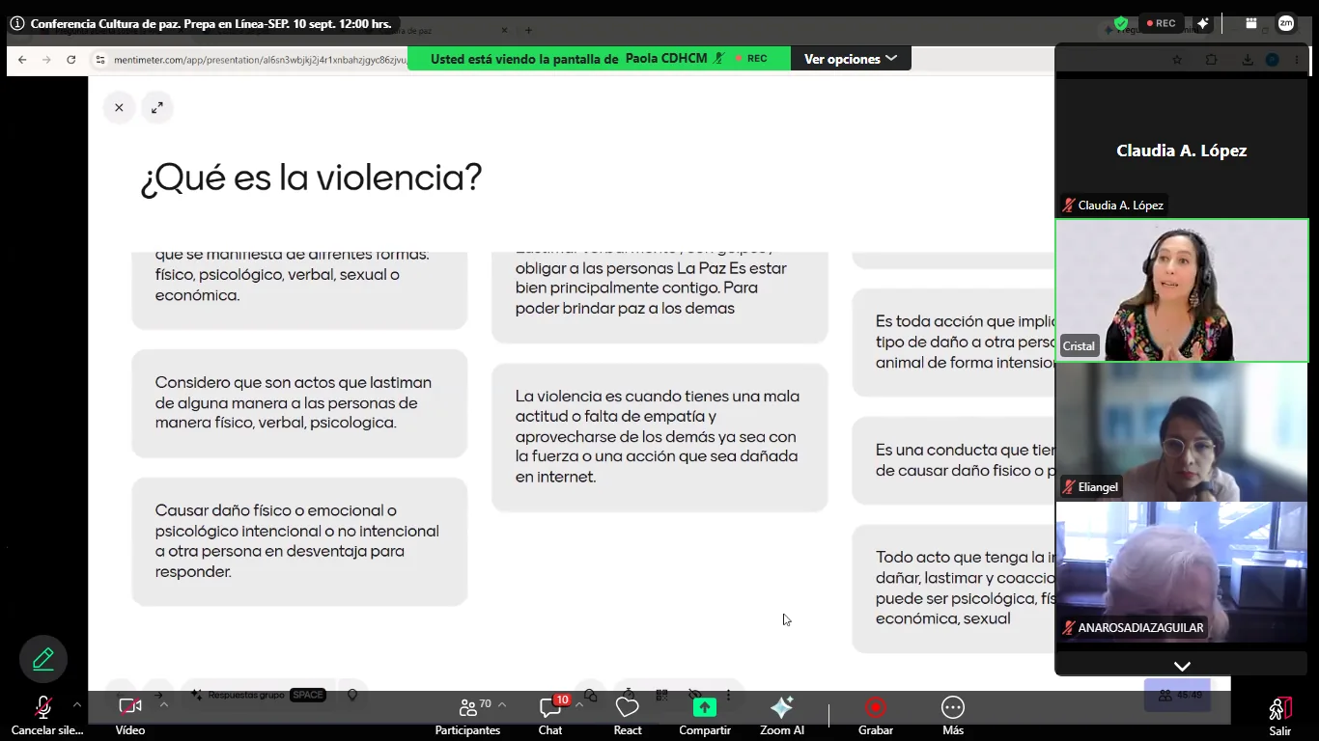This screenshot has height=741, width=1319.
Task: Toggle fullscreen on Mentimeter slide
Action: tap(157, 107)
